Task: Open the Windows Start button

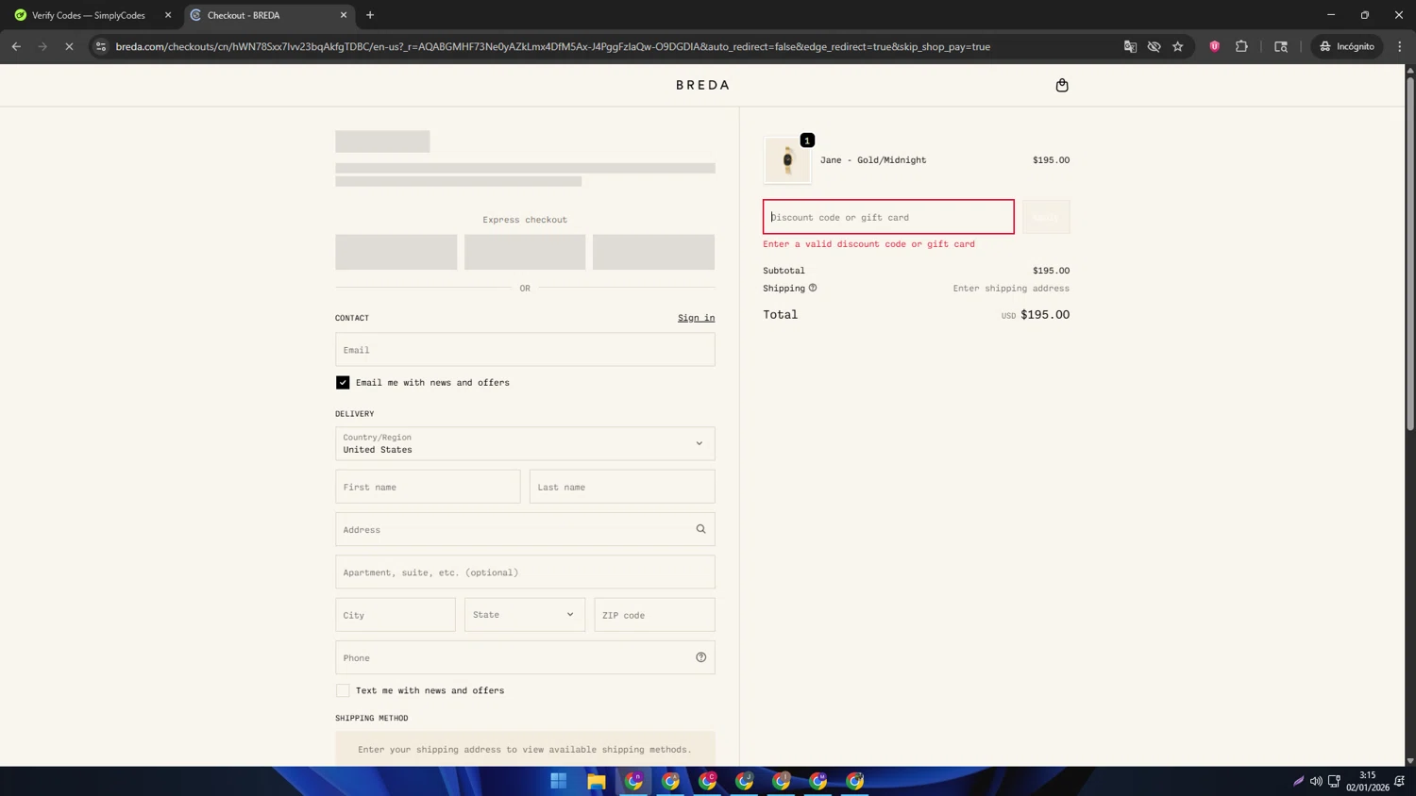Action: 559,781
